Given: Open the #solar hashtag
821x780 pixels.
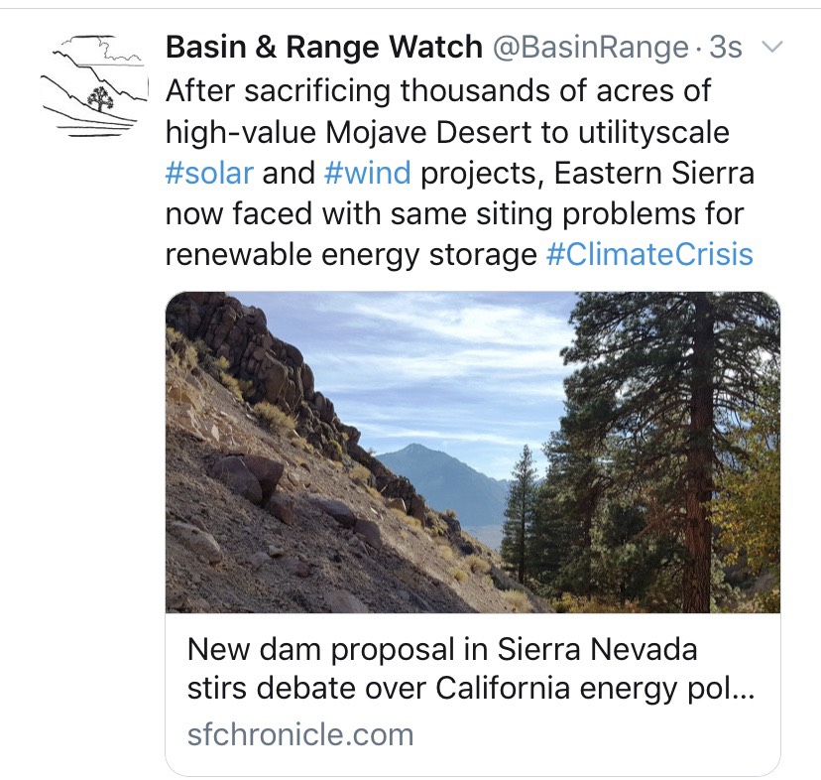Looking at the screenshot, I should coord(209,173).
